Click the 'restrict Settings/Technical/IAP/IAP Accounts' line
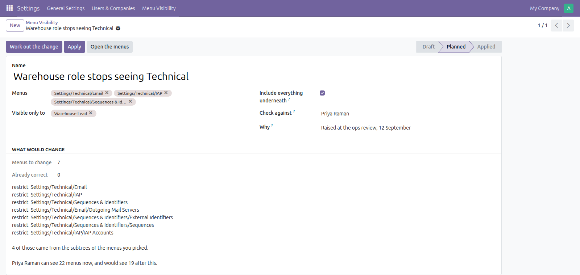Screen dimensions: 580x275 click(x=63, y=233)
